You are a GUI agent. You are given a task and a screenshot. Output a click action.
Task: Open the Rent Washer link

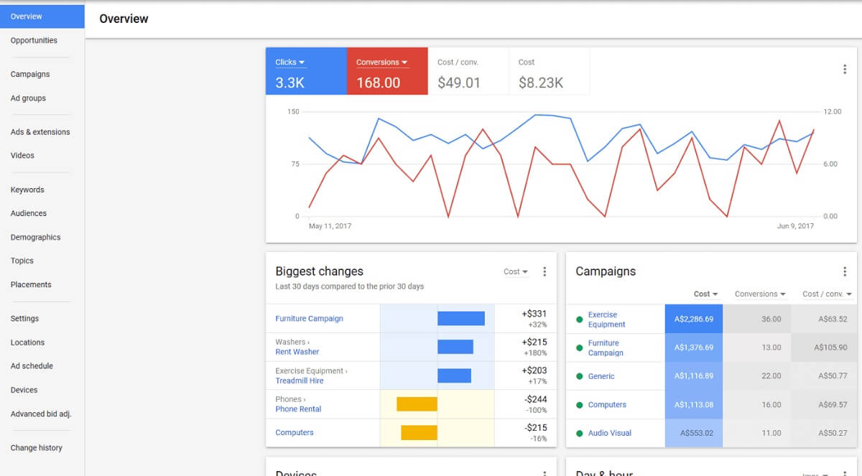tap(297, 352)
